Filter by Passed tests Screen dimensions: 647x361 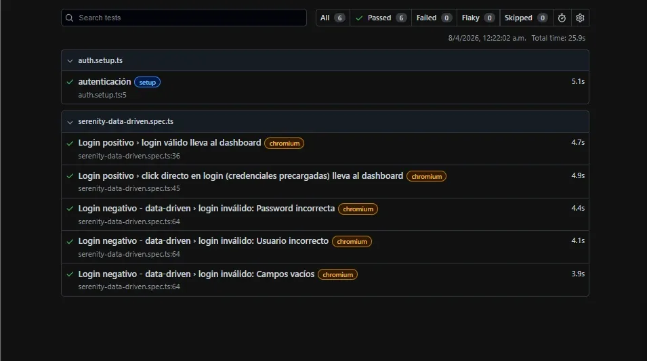click(x=381, y=18)
